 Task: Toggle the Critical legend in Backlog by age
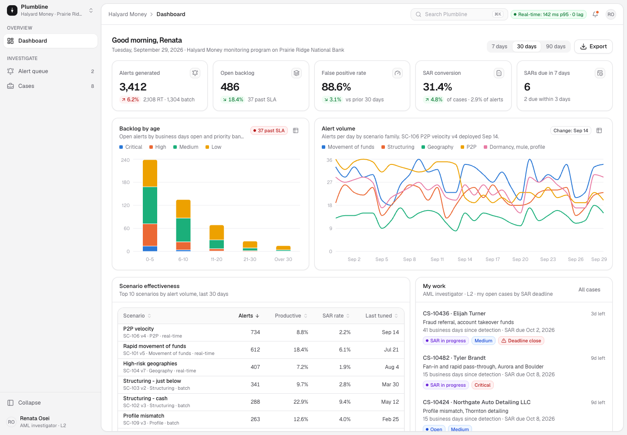coord(131,147)
